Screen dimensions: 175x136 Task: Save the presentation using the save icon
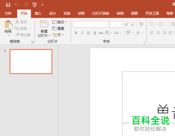click(8, 5)
